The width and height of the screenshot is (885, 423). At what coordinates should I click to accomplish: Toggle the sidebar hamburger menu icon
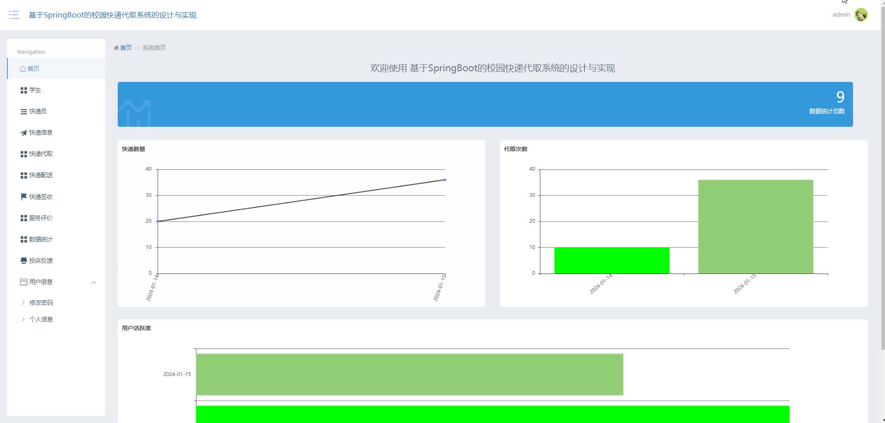[14, 15]
